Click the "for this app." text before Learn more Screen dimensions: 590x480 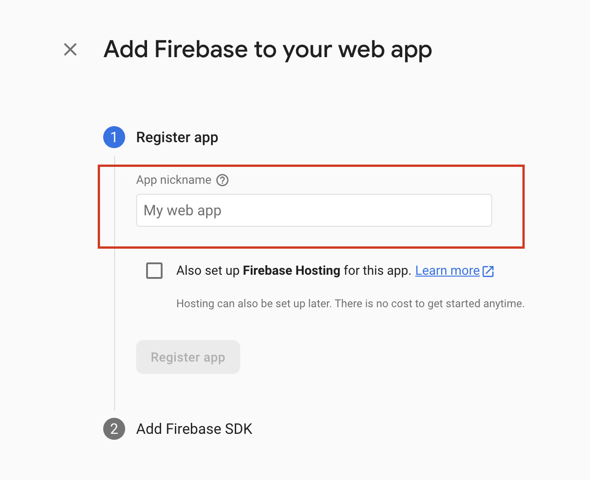(x=377, y=271)
